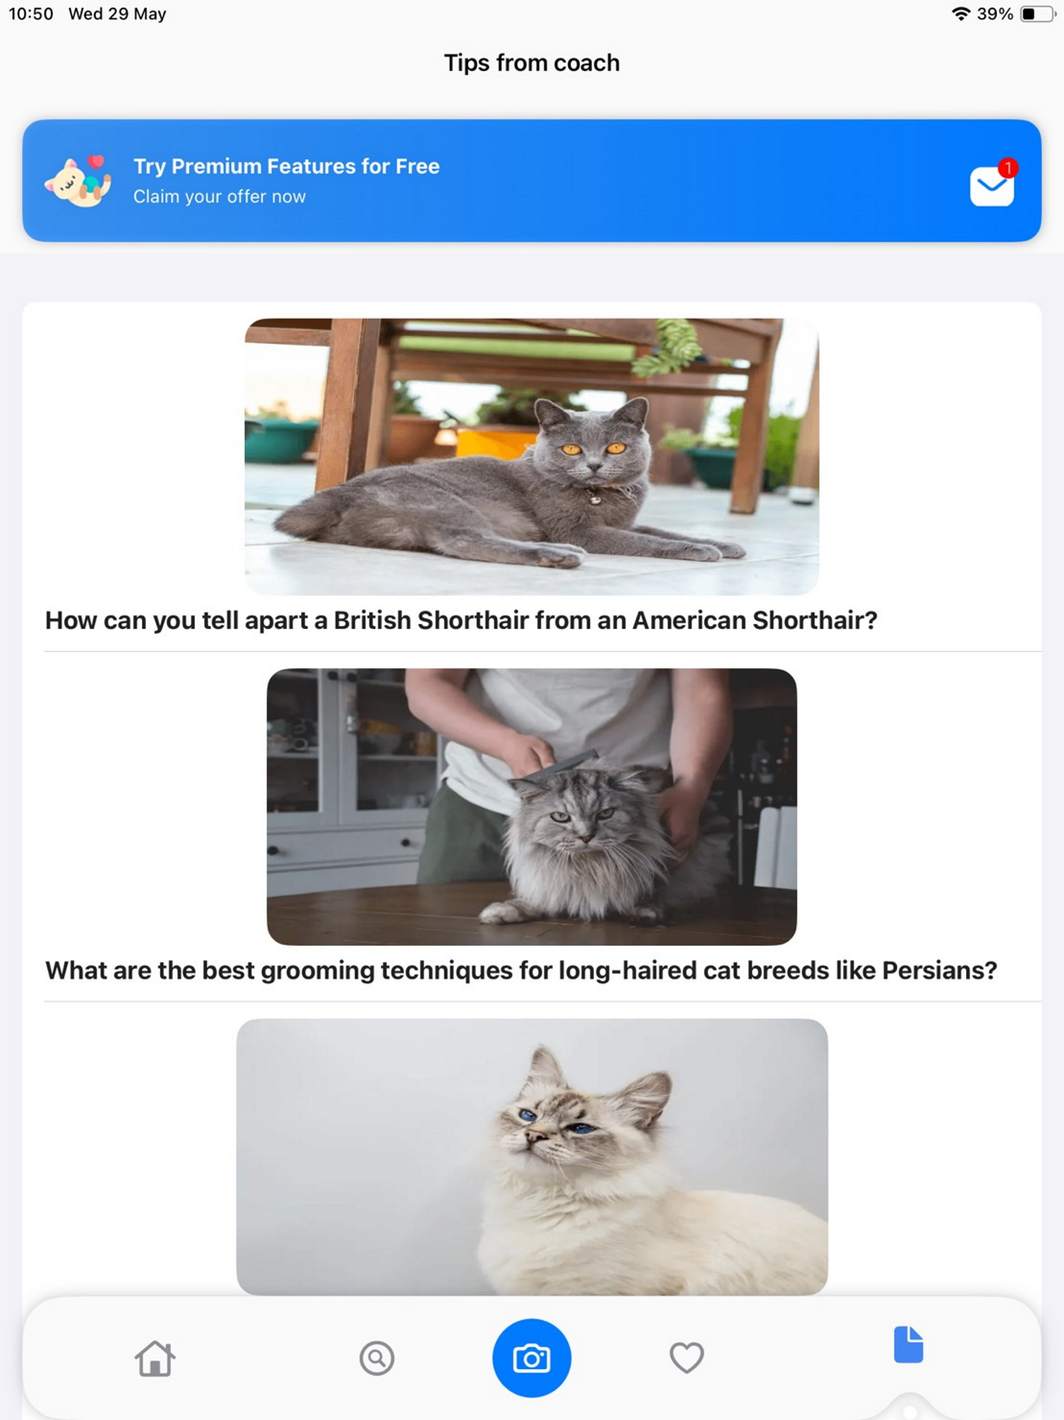Tap the "Tips from coach" title
Screen dimensions: 1064x1420
pos(531,63)
